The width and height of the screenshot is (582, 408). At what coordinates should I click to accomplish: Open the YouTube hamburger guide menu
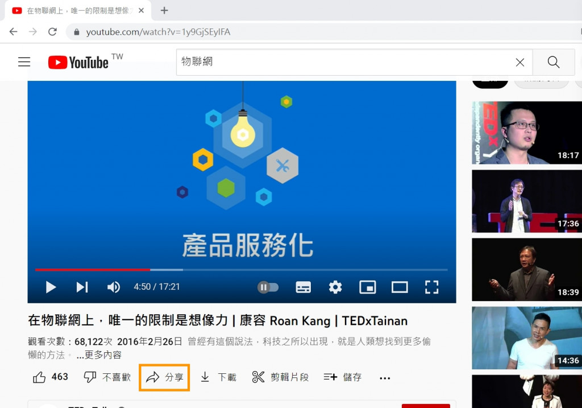pyautogui.click(x=24, y=61)
